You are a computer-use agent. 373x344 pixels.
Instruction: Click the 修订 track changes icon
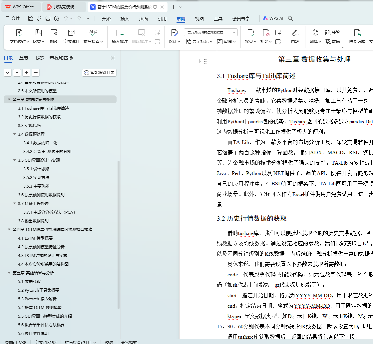175,36
